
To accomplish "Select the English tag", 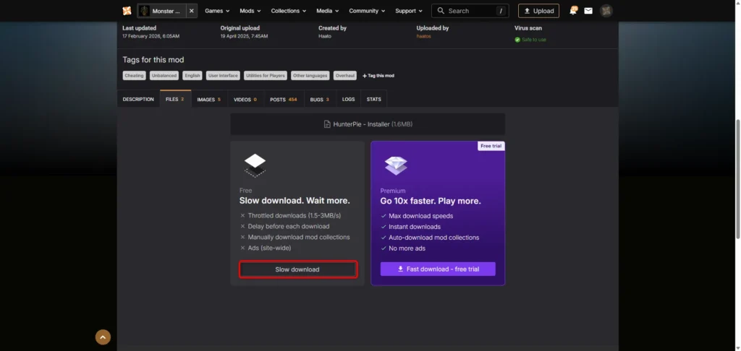I will tap(192, 76).
